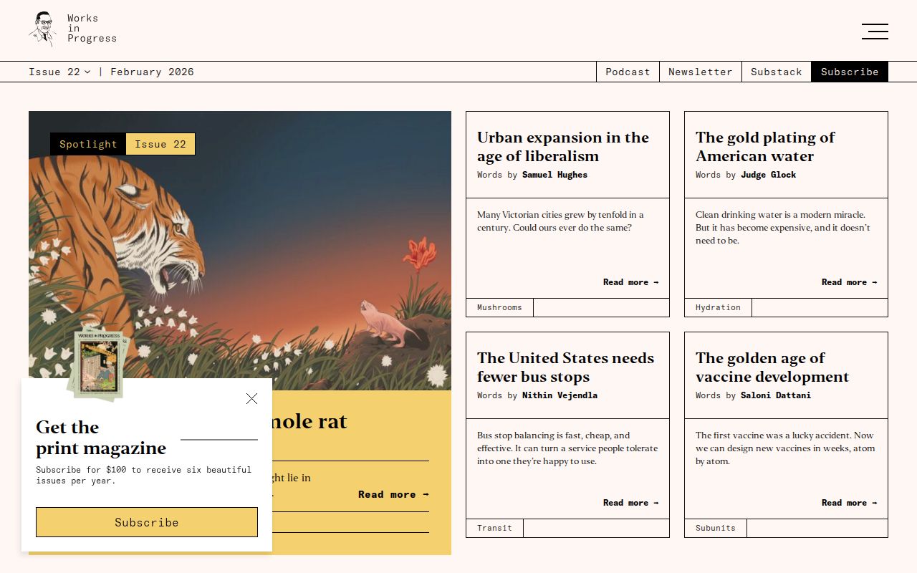Click the Podcast menu item

pos(628,72)
